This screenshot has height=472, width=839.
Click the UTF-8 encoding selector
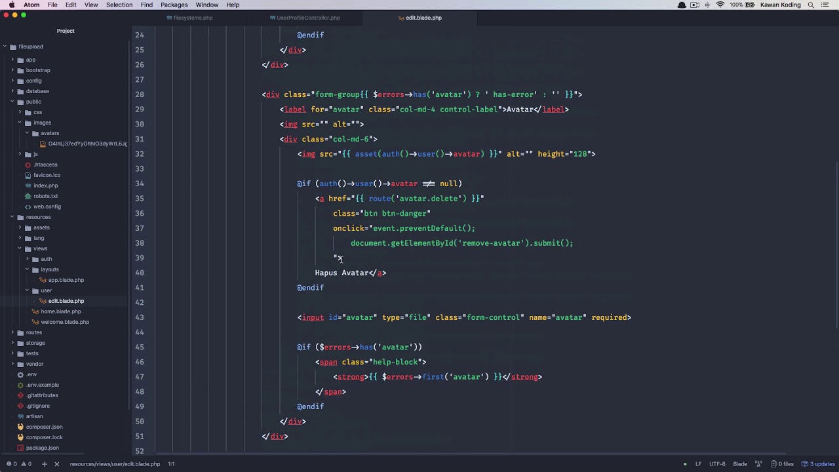click(x=717, y=464)
